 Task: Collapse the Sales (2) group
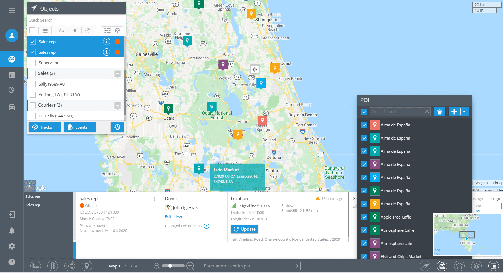click(118, 74)
